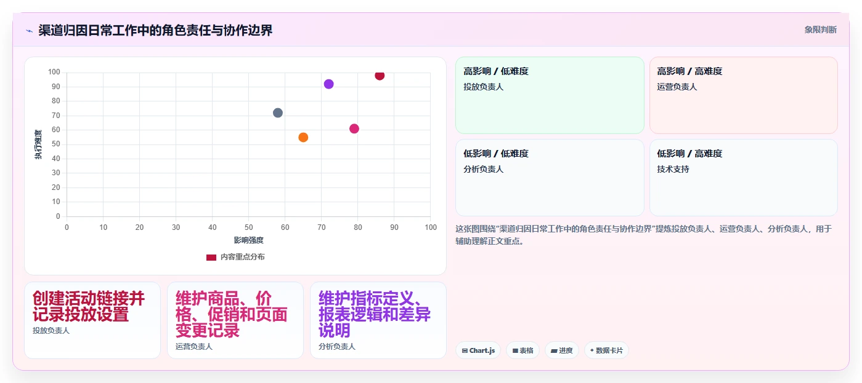The height and width of the screenshot is (383, 862).
Task: Click the 影响强度 x-axis title
Action: [x=248, y=240]
